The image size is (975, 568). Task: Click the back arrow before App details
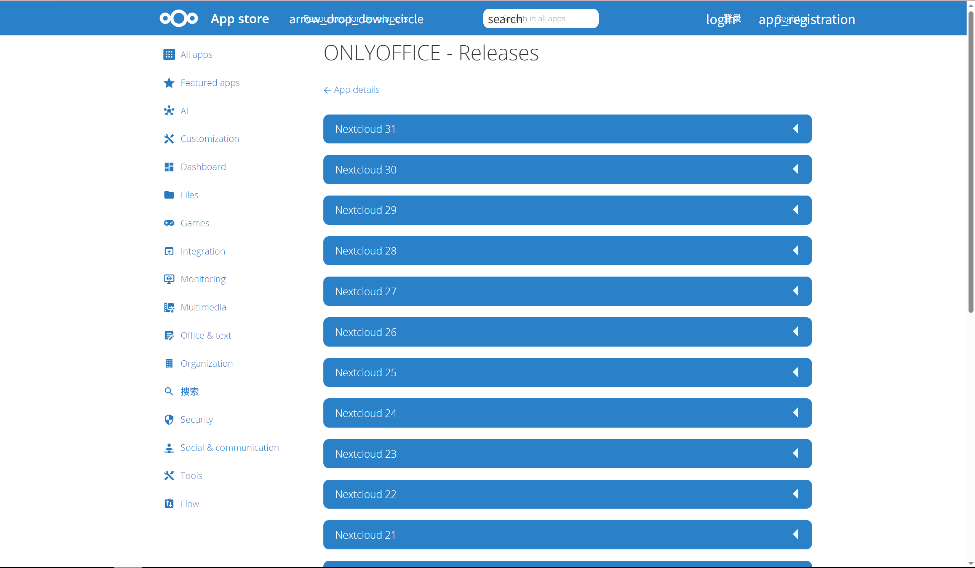click(x=327, y=90)
